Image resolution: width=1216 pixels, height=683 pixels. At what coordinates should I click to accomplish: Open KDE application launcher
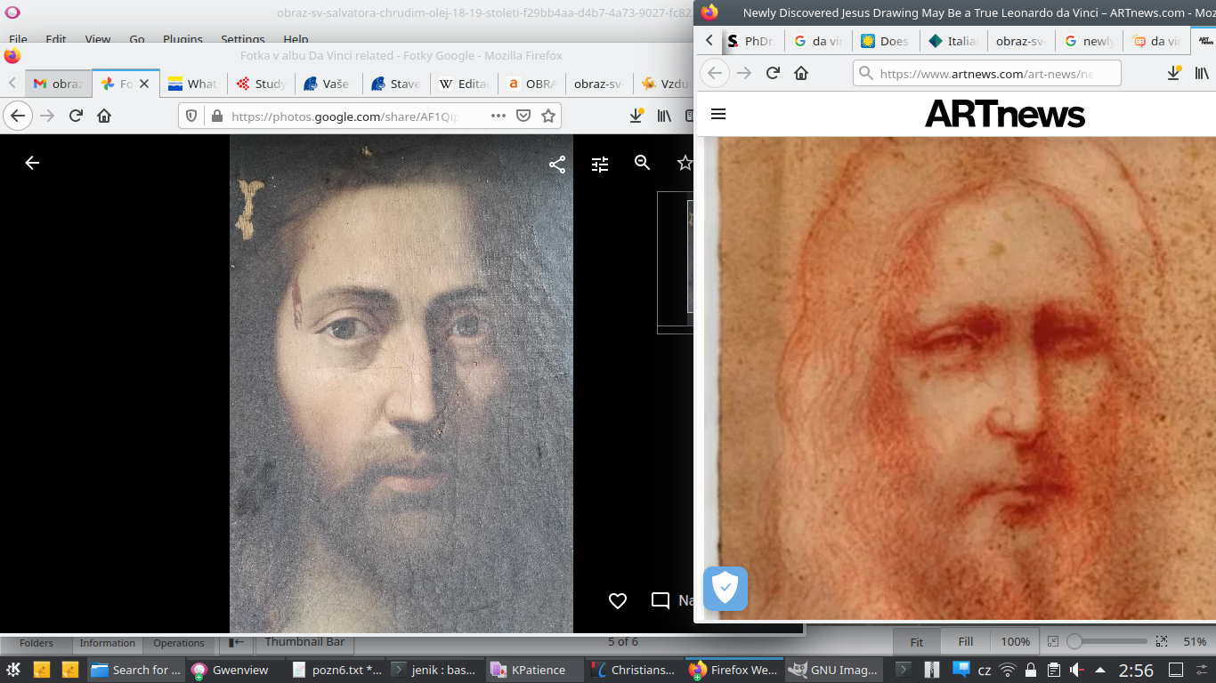coord(14,670)
